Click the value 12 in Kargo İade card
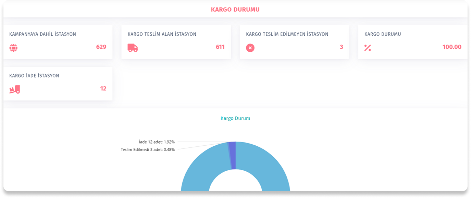The width and height of the screenshot is (471, 198). click(x=103, y=89)
